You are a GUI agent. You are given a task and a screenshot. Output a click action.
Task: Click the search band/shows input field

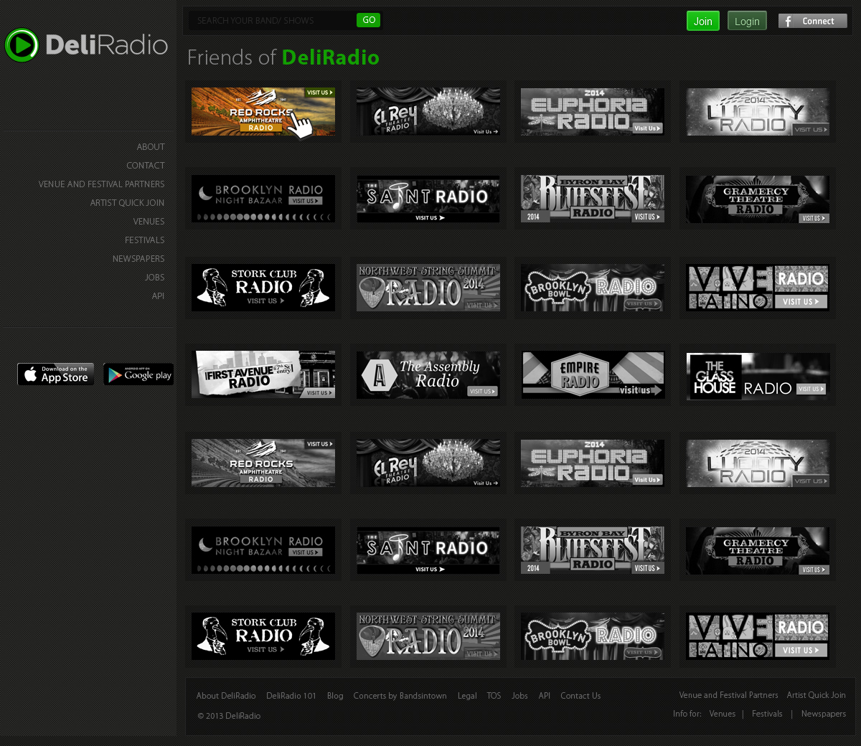click(273, 21)
